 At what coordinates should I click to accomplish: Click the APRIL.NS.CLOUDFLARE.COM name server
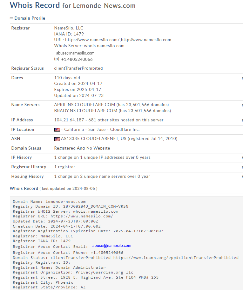click(x=84, y=105)
